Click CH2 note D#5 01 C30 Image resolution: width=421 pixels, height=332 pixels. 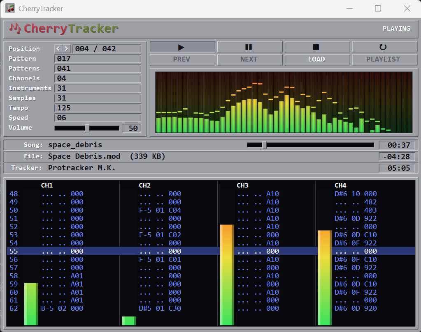point(160,309)
